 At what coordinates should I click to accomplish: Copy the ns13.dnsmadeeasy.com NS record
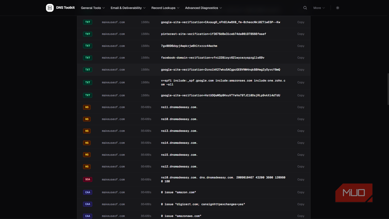[301, 131]
